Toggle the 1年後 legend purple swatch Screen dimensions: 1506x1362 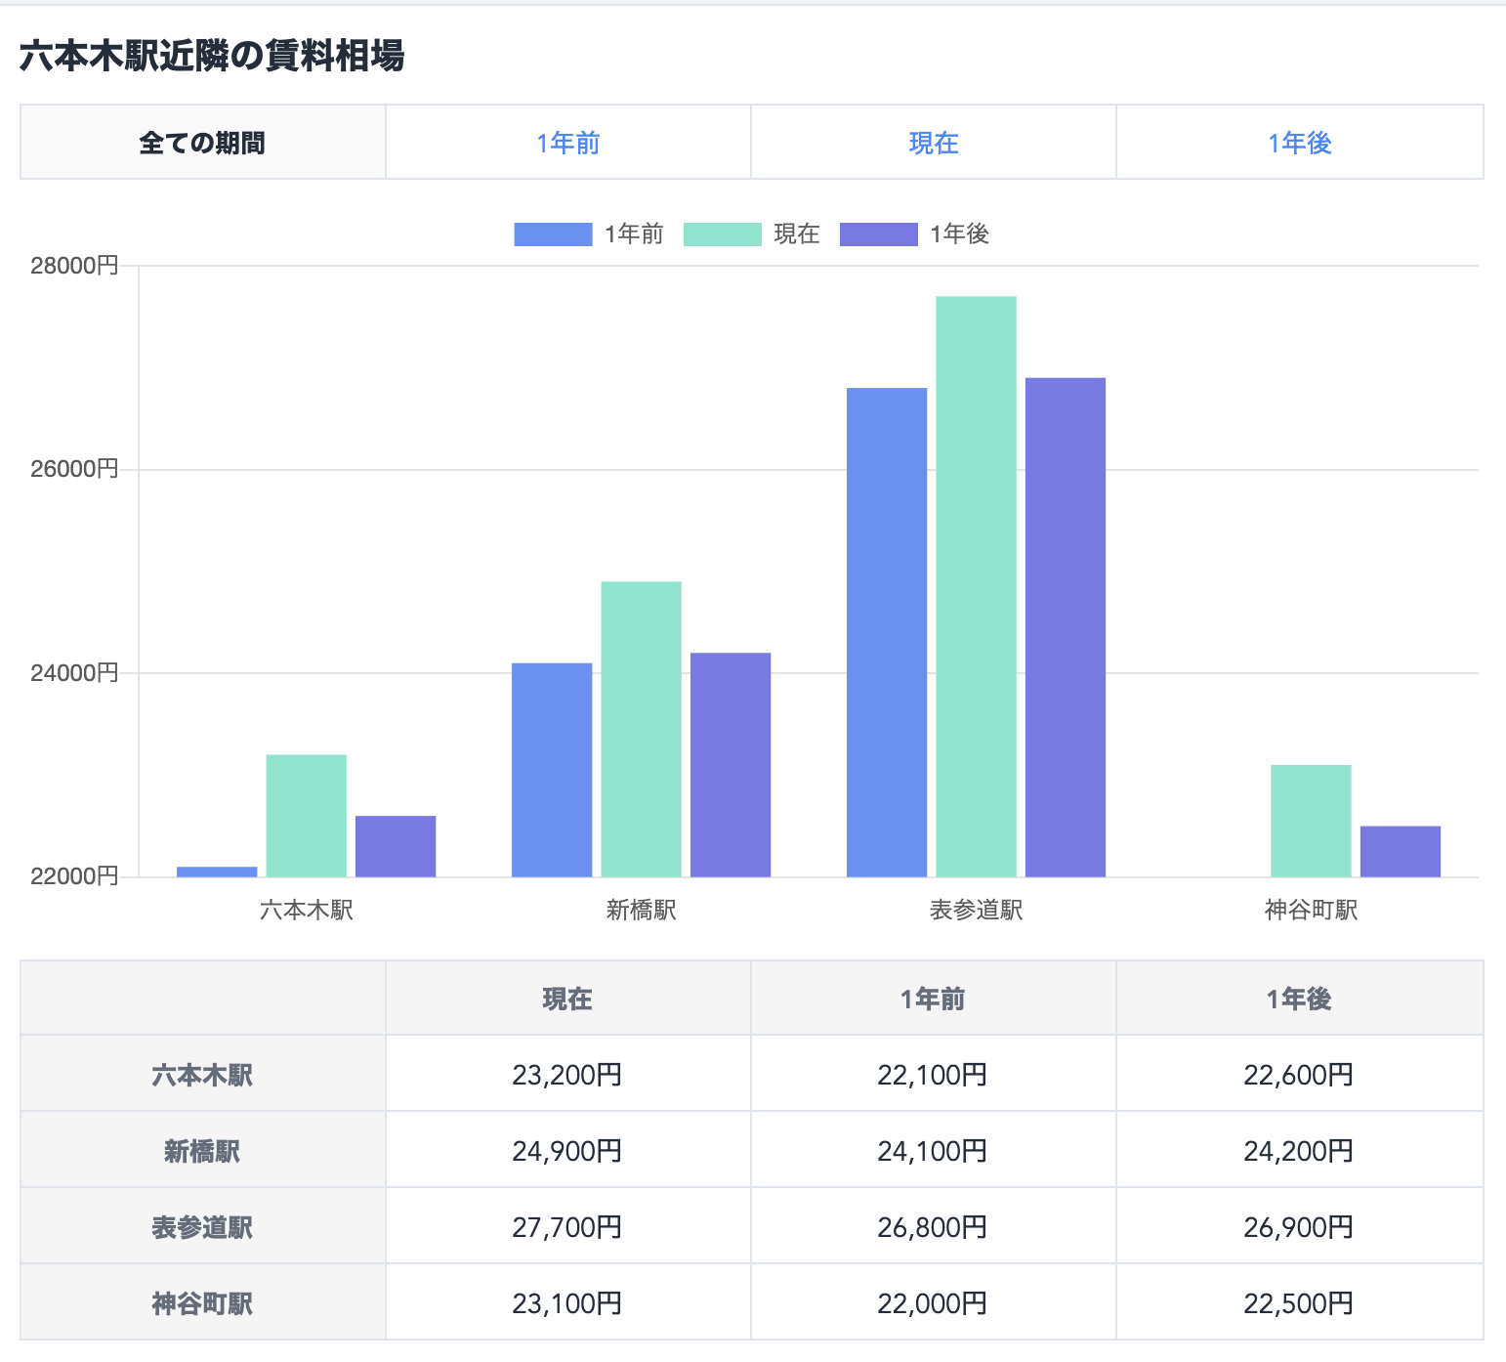[879, 234]
